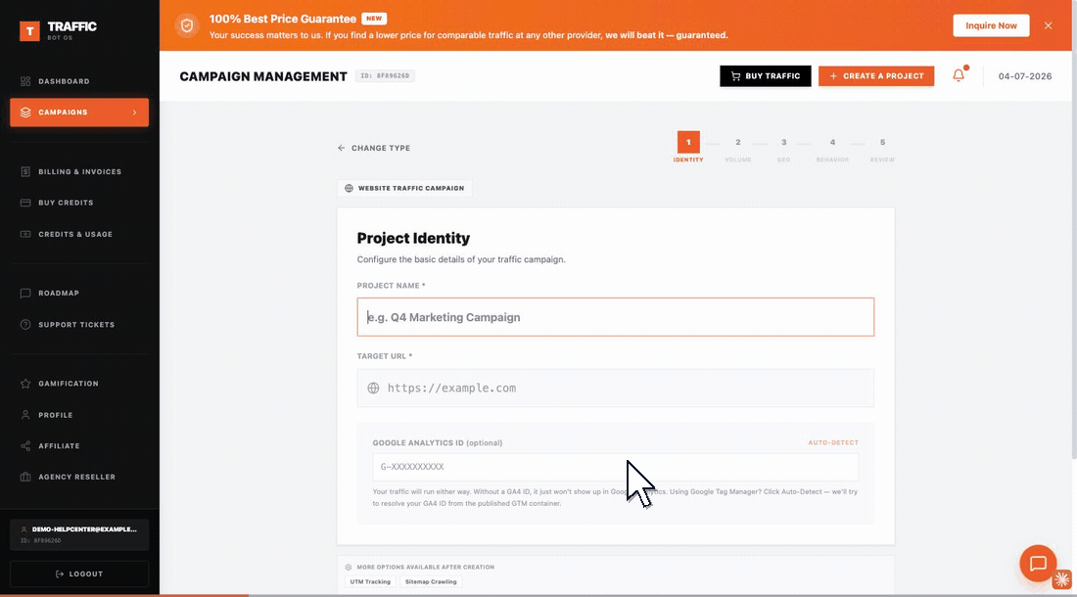Click the Billing & Invoices document icon

tap(25, 171)
